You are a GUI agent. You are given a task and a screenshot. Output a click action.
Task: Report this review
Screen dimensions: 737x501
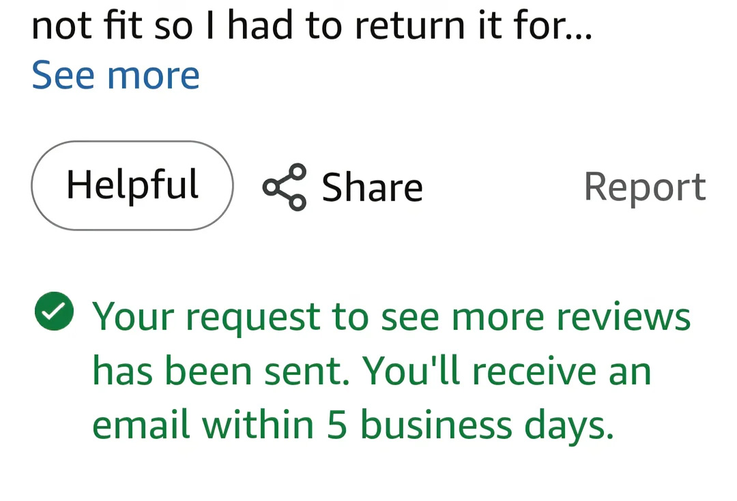pos(645,187)
